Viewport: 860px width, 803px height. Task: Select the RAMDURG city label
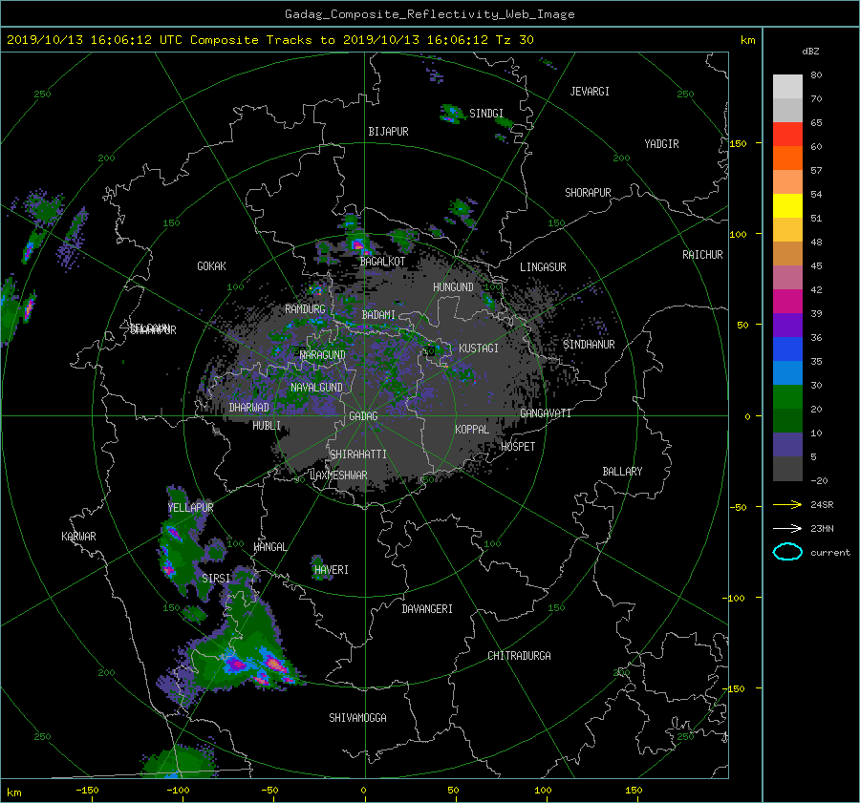pos(305,309)
